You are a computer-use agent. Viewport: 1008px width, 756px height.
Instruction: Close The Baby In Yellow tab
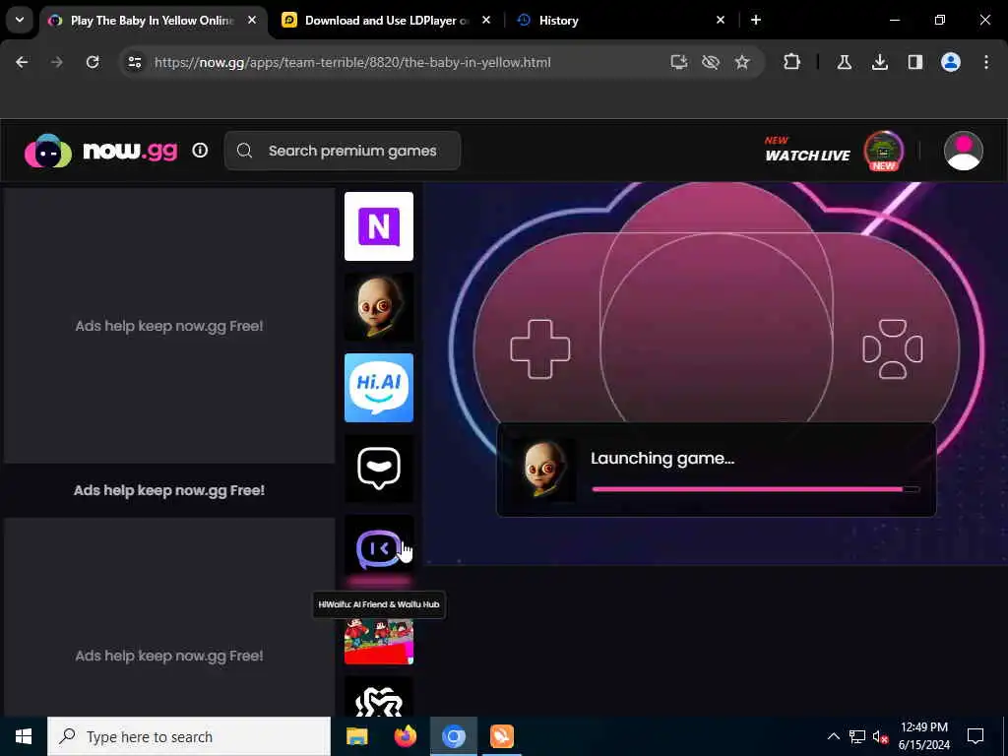click(x=253, y=21)
